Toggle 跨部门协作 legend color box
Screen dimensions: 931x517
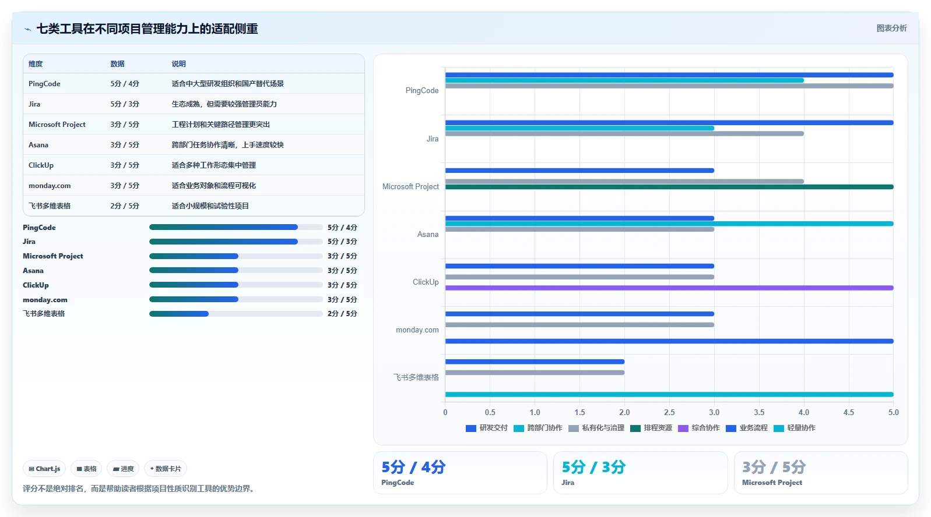(x=519, y=429)
